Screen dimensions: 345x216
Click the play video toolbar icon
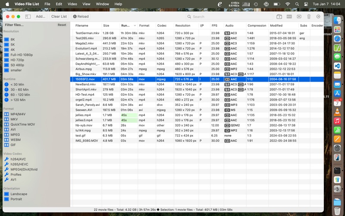[299, 16]
